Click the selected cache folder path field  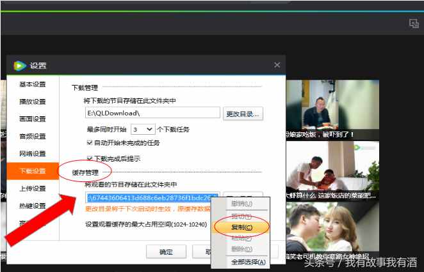coord(152,198)
